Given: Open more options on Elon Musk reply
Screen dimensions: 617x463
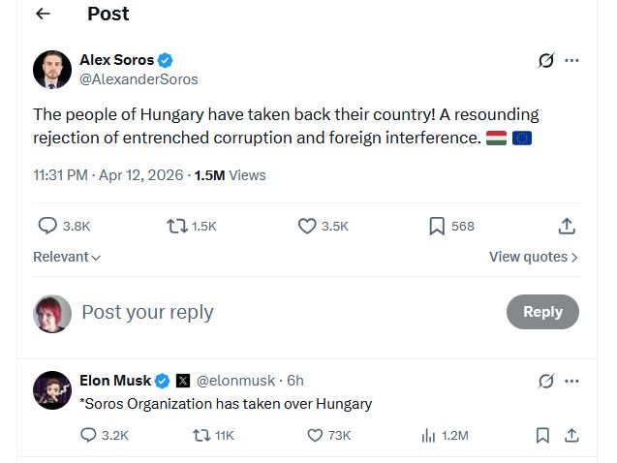Looking at the screenshot, I should (571, 381).
